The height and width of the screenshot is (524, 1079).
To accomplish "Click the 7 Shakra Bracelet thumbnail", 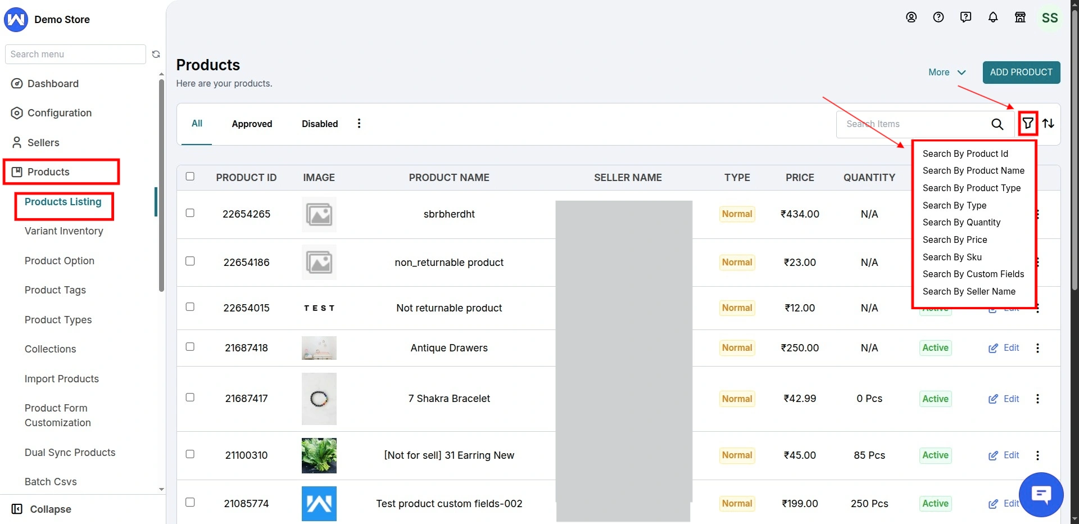I will [x=319, y=399].
